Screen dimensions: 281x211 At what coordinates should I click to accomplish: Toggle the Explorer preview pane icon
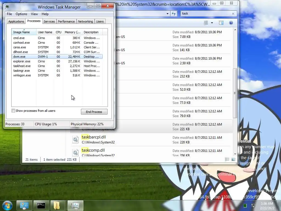221,23
